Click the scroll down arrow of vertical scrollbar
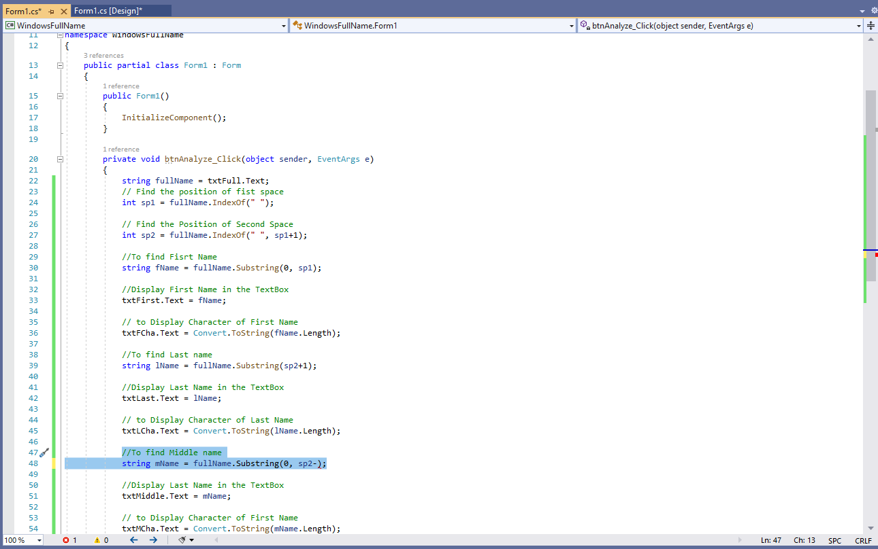 click(x=871, y=528)
